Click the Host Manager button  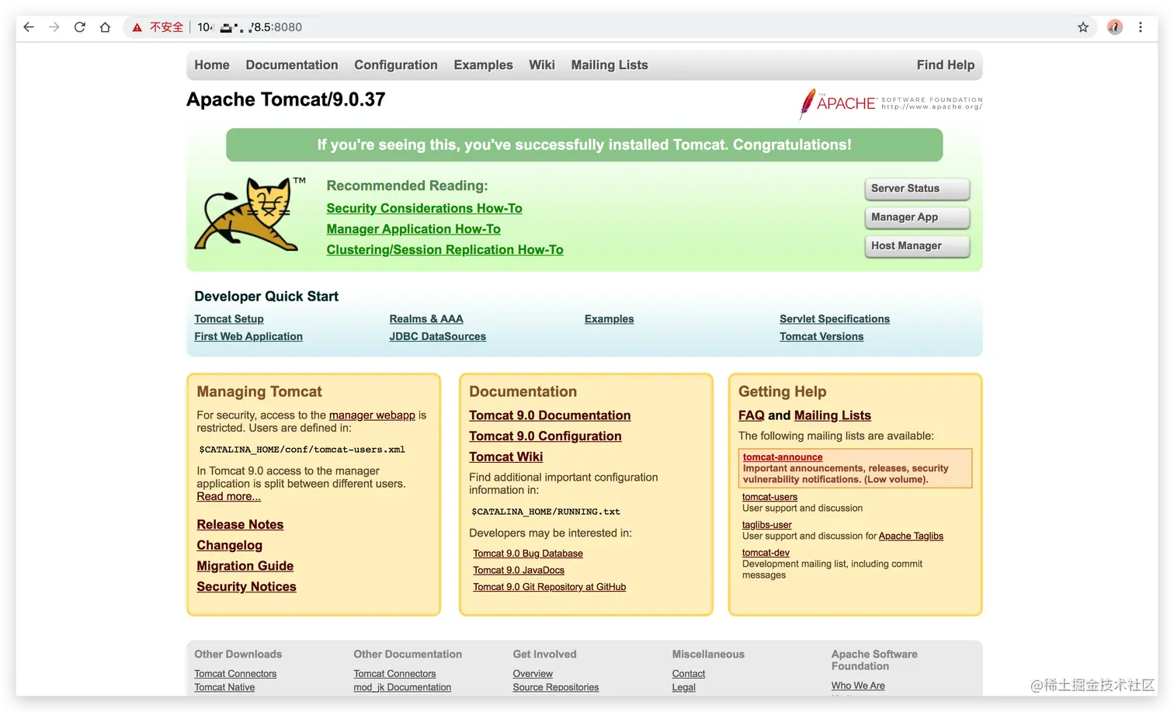coord(917,246)
